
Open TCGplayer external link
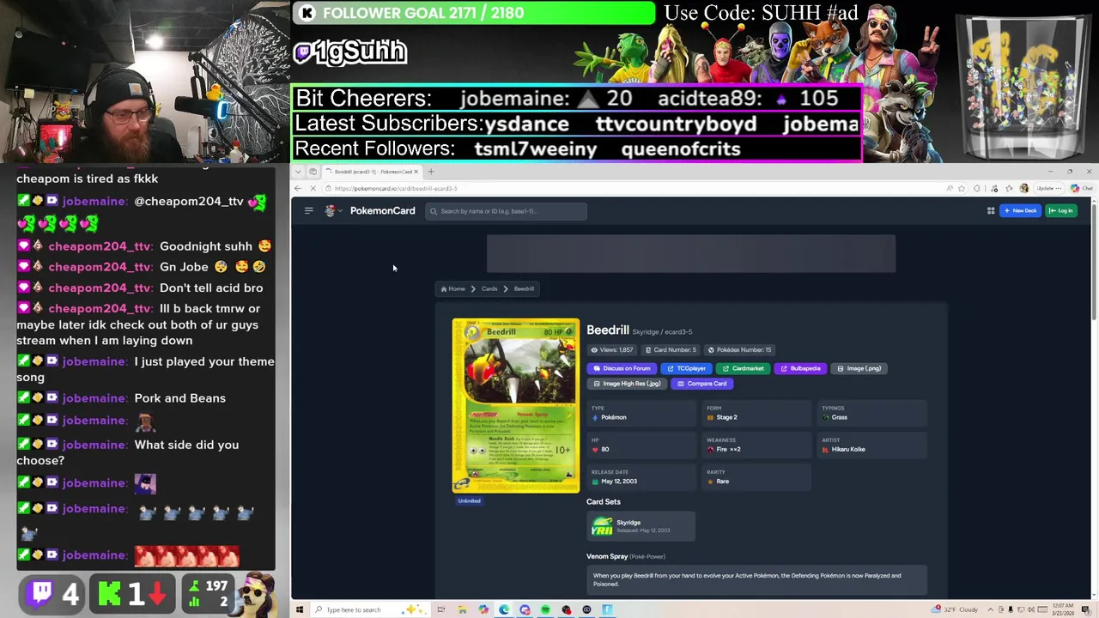(x=686, y=369)
